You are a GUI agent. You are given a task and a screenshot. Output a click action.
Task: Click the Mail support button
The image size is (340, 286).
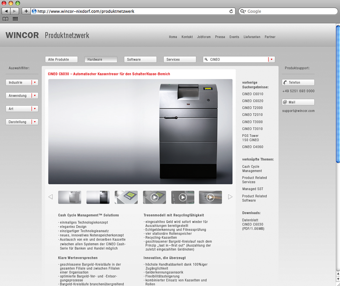(298, 102)
